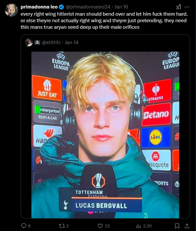Viewport: 196px width, 231px height.
Task: Click the quoted post's Jan 14 date
Action: (x=71, y=42)
